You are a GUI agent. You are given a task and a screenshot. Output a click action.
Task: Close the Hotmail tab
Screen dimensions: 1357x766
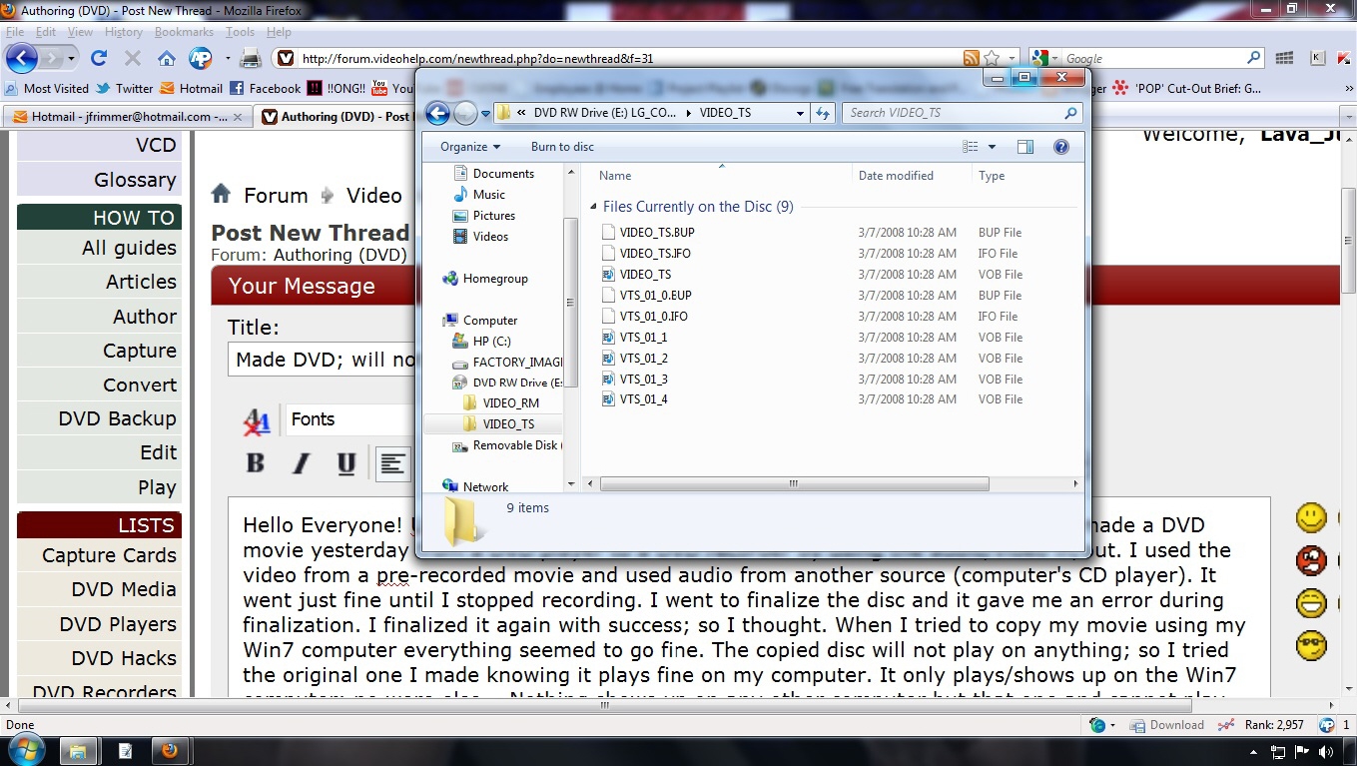pyautogui.click(x=238, y=117)
